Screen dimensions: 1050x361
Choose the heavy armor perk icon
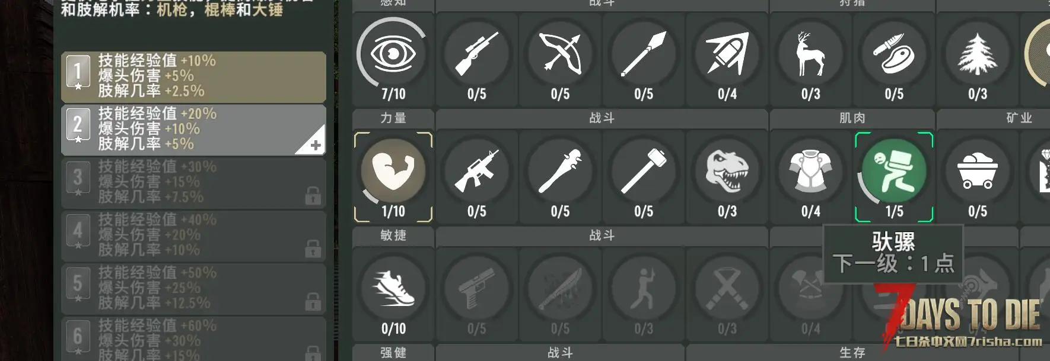[811, 171]
